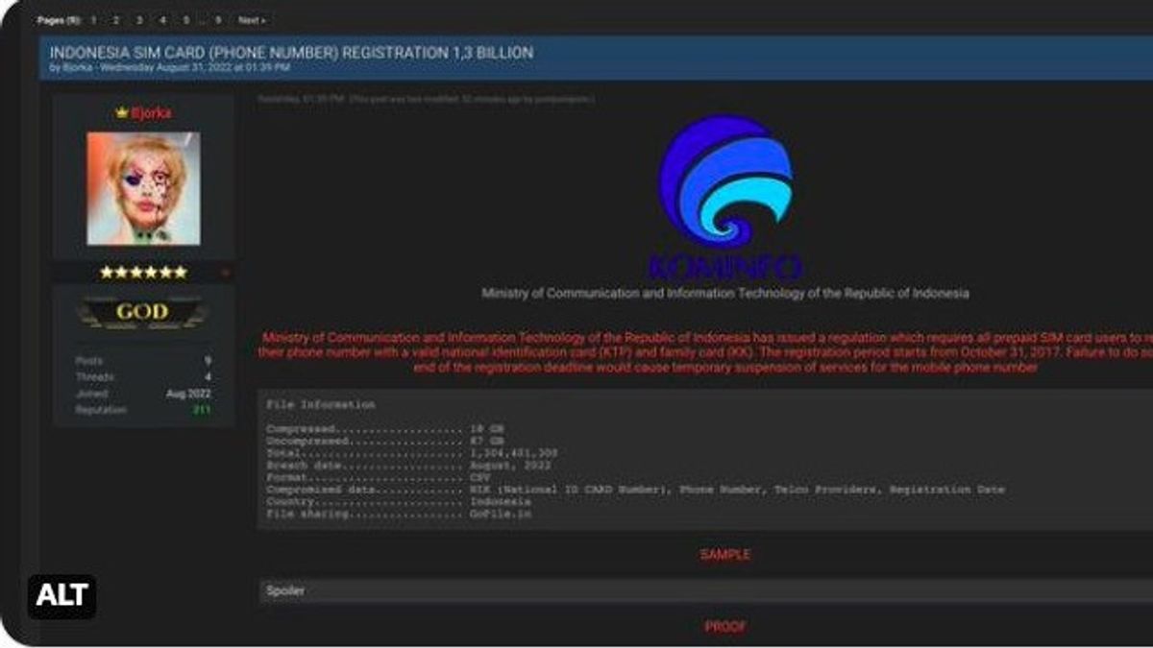Click the SAMPLE heading
Screen dimensions: 1153x648
point(725,555)
